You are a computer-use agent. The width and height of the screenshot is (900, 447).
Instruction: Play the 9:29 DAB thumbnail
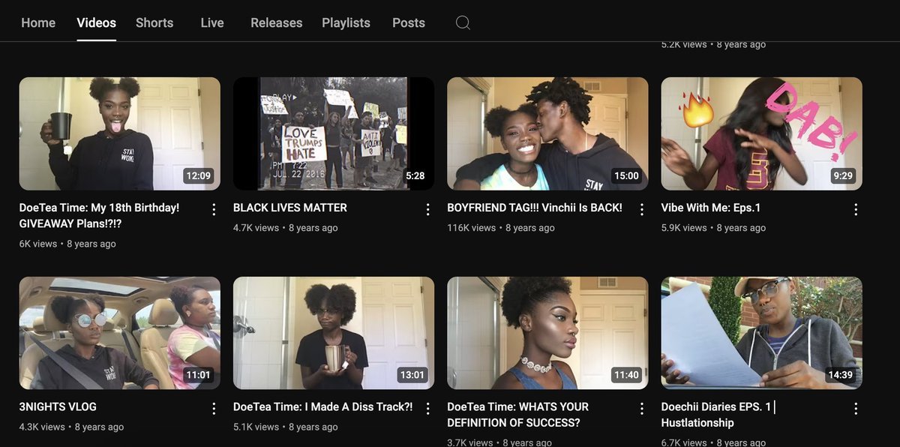761,133
